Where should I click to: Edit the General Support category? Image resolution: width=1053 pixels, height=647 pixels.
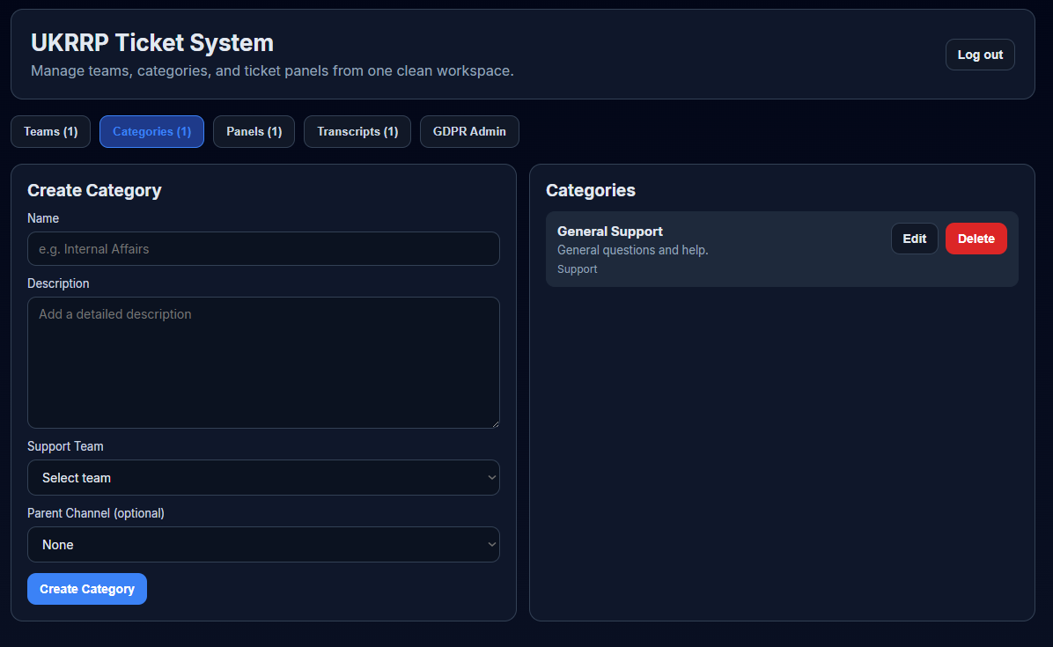pyautogui.click(x=914, y=238)
